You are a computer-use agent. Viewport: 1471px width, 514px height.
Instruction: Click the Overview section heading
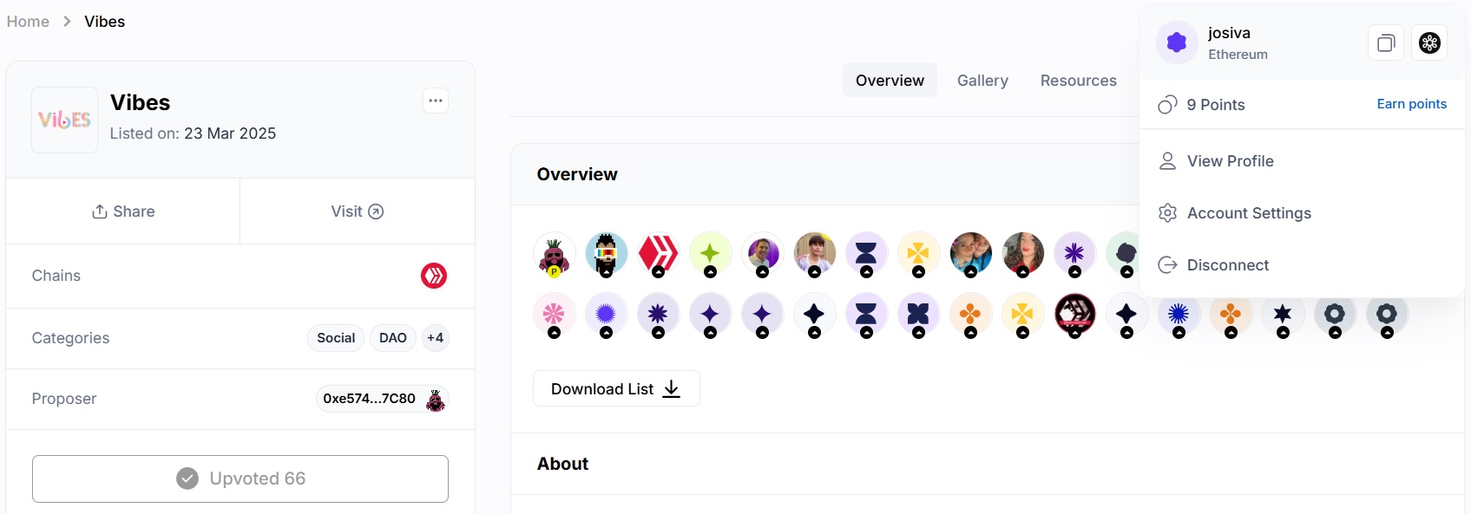tap(577, 174)
